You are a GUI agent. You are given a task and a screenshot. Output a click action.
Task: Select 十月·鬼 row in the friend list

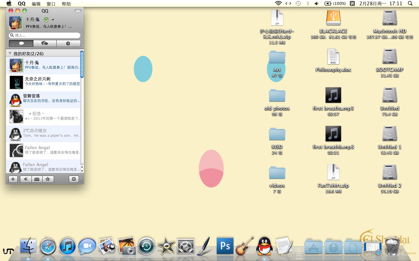point(43,65)
